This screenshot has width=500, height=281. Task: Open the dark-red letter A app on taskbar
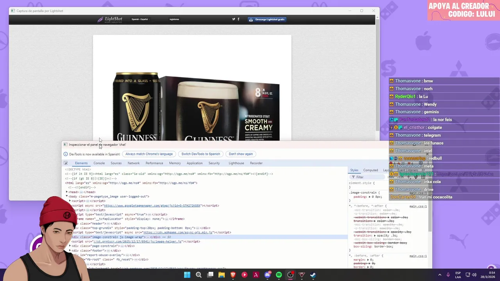click(256, 275)
